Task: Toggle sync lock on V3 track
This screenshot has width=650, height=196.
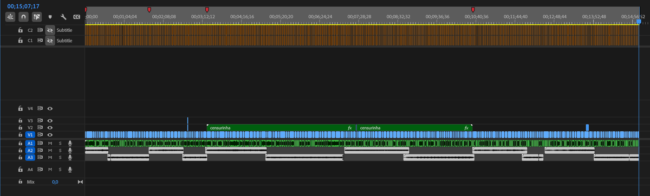Action: (x=40, y=120)
